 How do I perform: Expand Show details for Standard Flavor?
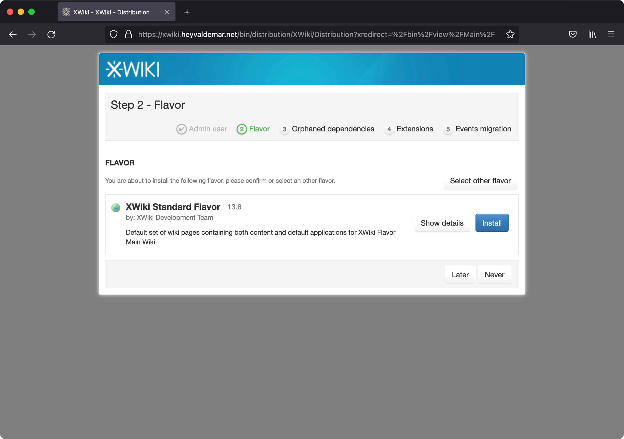click(442, 222)
